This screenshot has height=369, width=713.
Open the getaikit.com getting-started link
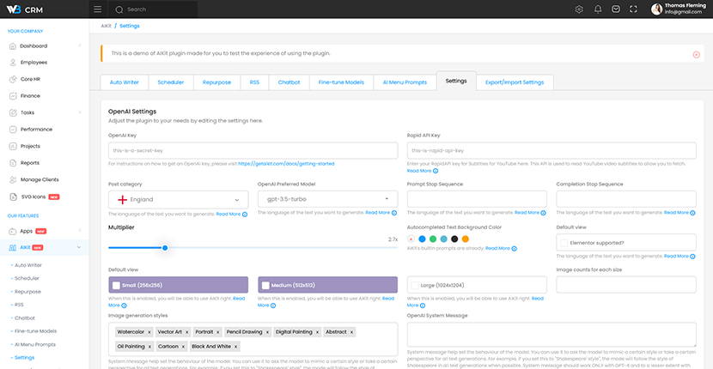286,164
